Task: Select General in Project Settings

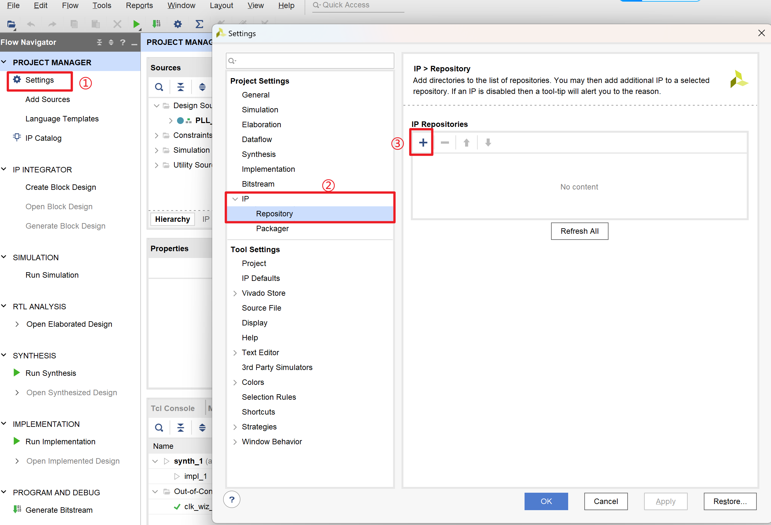Action: point(255,95)
